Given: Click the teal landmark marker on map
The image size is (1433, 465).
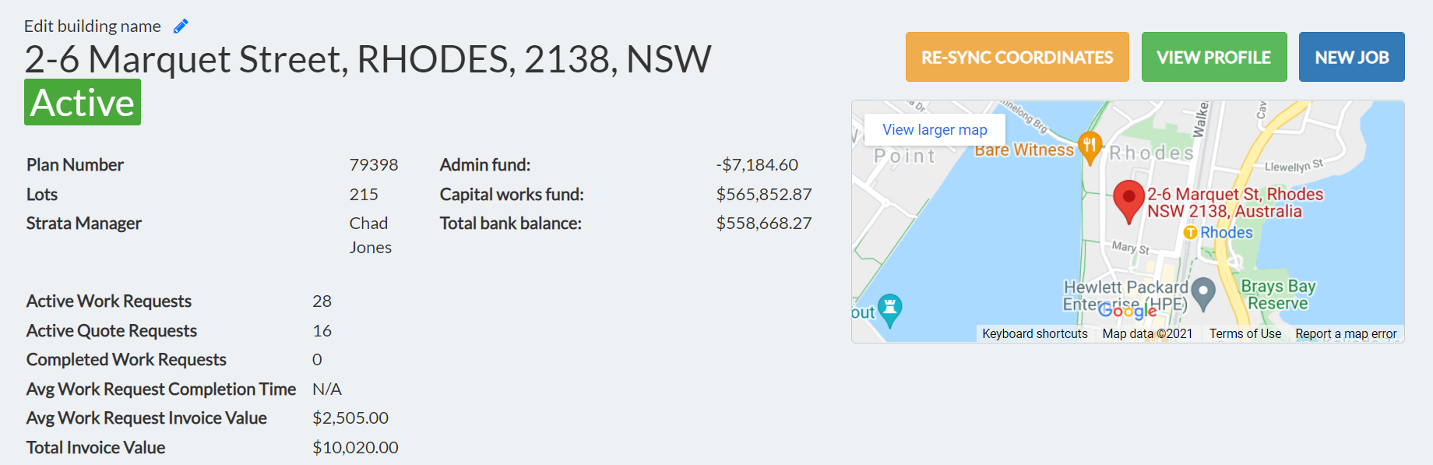Looking at the screenshot, I should 889,307.
